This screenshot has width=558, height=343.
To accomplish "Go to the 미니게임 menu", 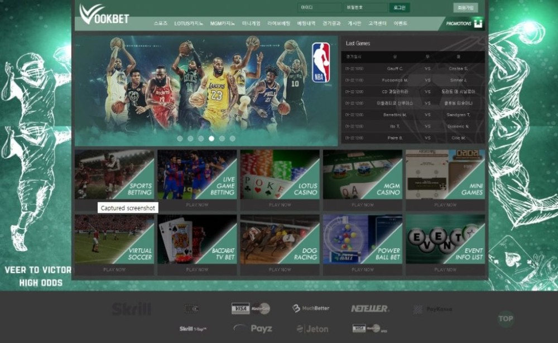I will coord(251,23).
